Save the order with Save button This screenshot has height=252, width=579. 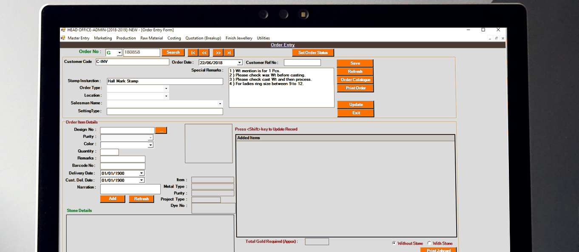point(355,63)
